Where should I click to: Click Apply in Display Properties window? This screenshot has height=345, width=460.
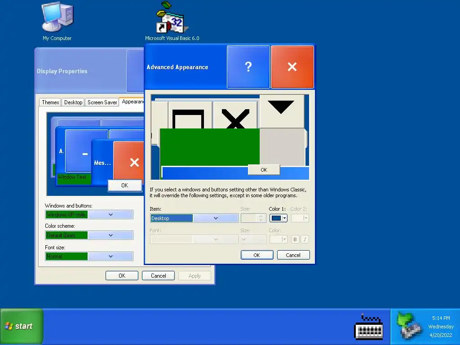pyautogui.click(x=195, y=276)
